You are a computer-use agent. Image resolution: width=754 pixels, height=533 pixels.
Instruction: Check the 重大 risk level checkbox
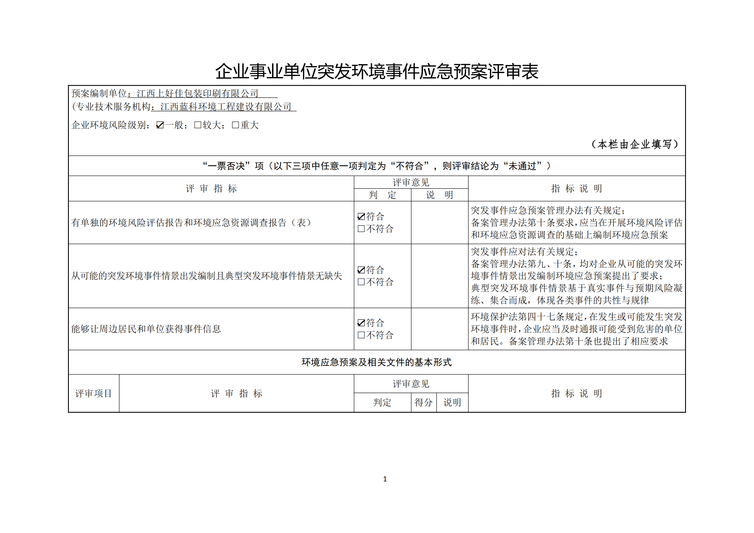pos(235,125)
